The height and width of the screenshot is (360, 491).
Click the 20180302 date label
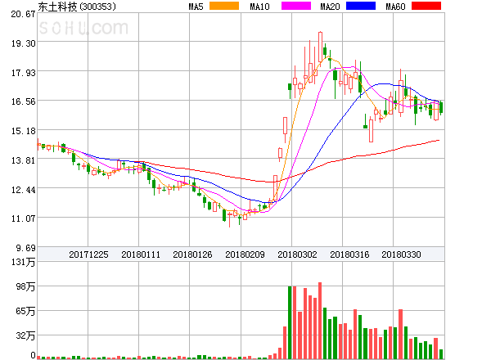point(297,254)
